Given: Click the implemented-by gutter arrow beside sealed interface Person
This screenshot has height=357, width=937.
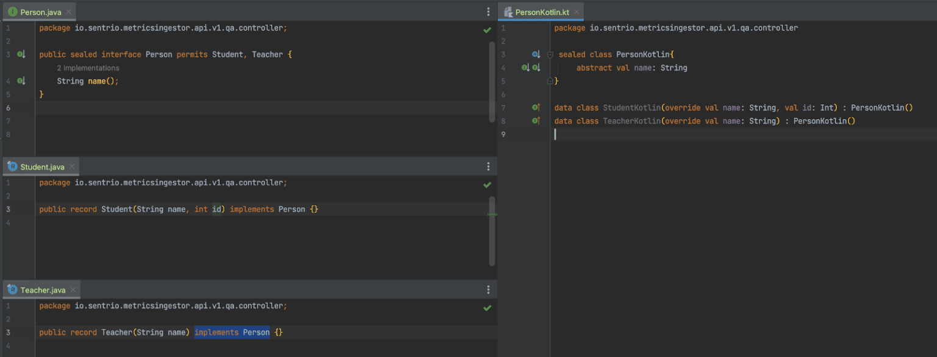Looking at the screenshot, I should click(21, 54).
